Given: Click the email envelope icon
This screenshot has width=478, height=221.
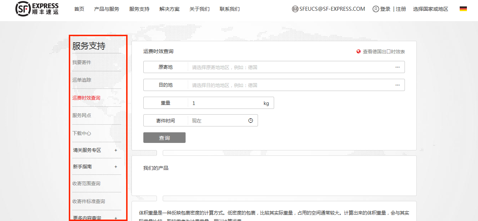Looking at the screenshot, I should 295,9.
